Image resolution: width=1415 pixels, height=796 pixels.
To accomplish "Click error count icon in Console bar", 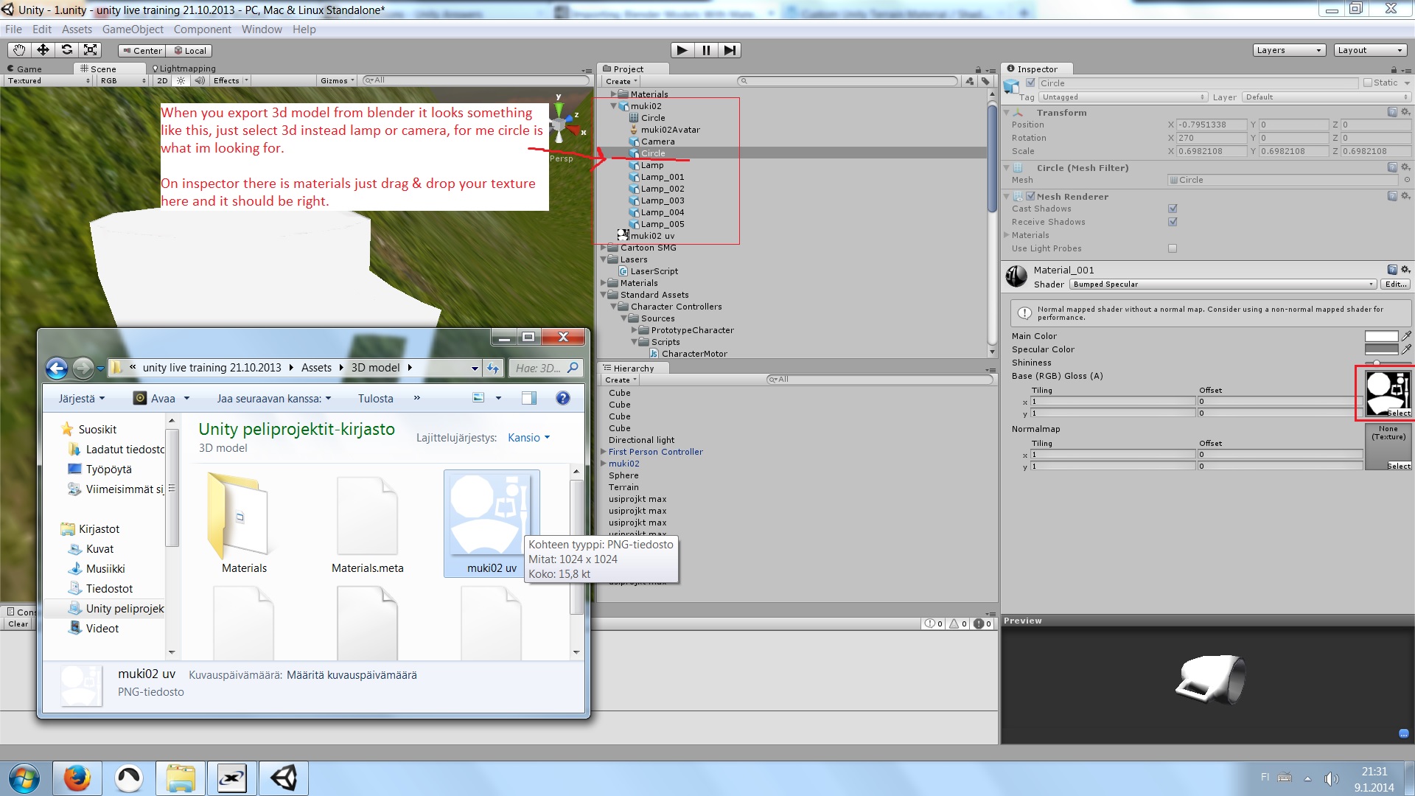I will click(983, 624).
